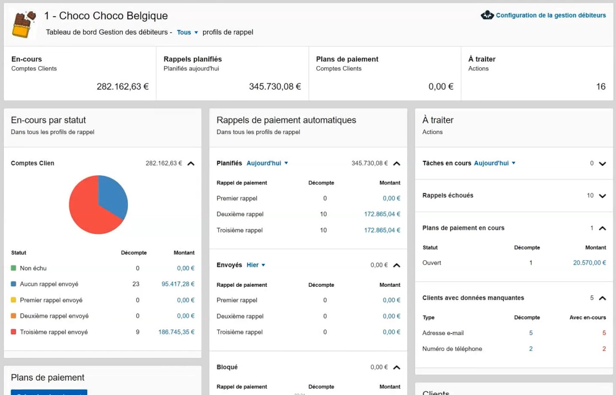Collapse Clients avec données manquantes section

[x=602, y=298]
